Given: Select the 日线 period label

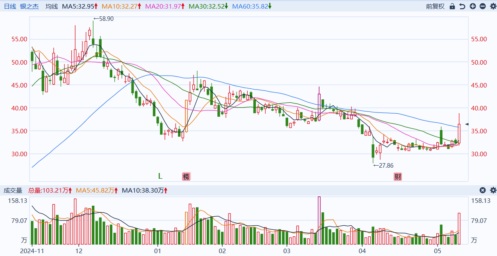Looking at the screenshot, I should 10,6.
